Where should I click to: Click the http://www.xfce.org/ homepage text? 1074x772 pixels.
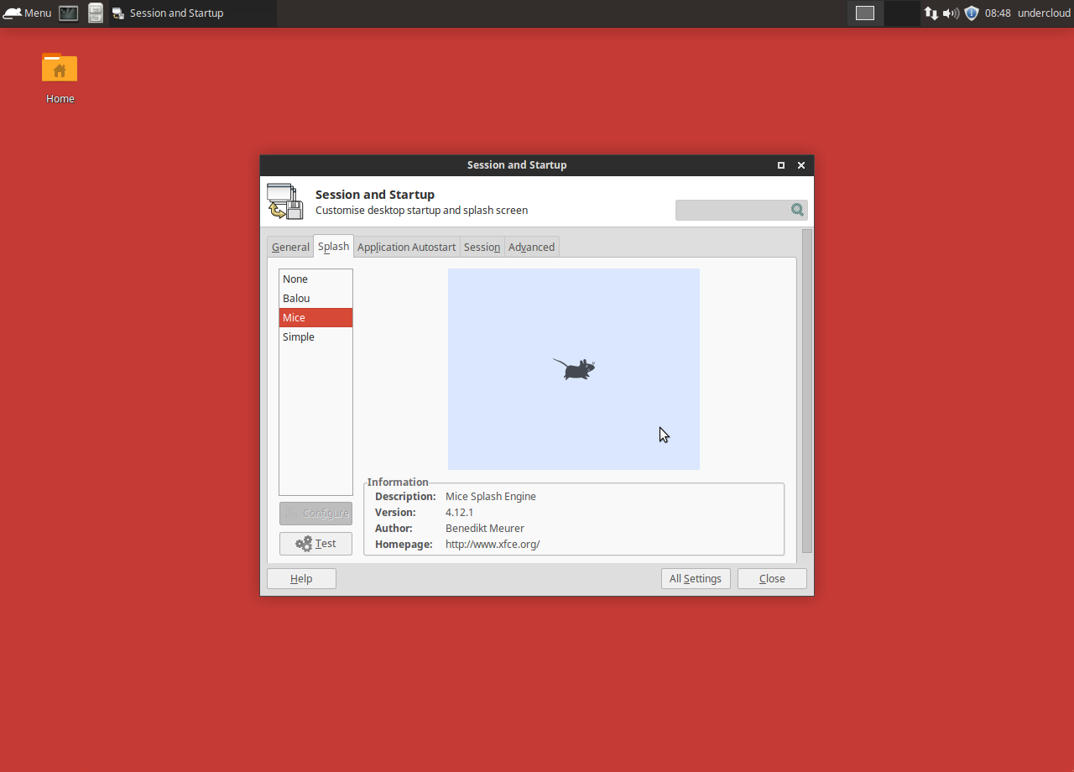493,544
